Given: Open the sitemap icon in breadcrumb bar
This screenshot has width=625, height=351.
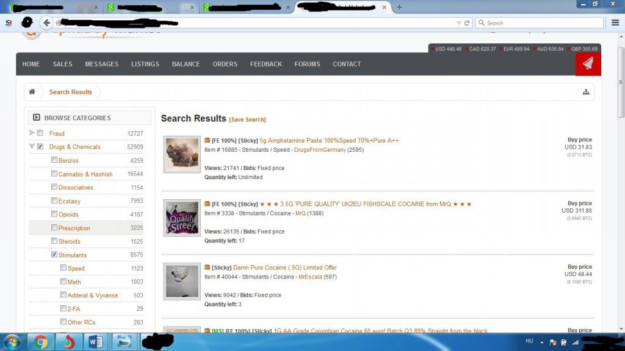Looking at the screenshot, I should point(586,92).
